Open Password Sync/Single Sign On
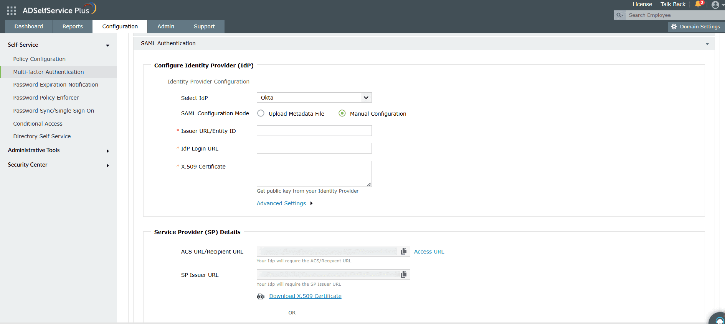Screen dimensions: 725x324 click(54, 111)
